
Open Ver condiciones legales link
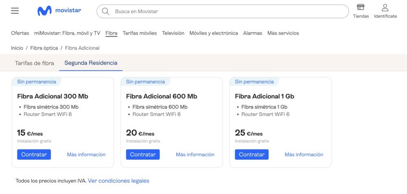(x=118, y=181)
